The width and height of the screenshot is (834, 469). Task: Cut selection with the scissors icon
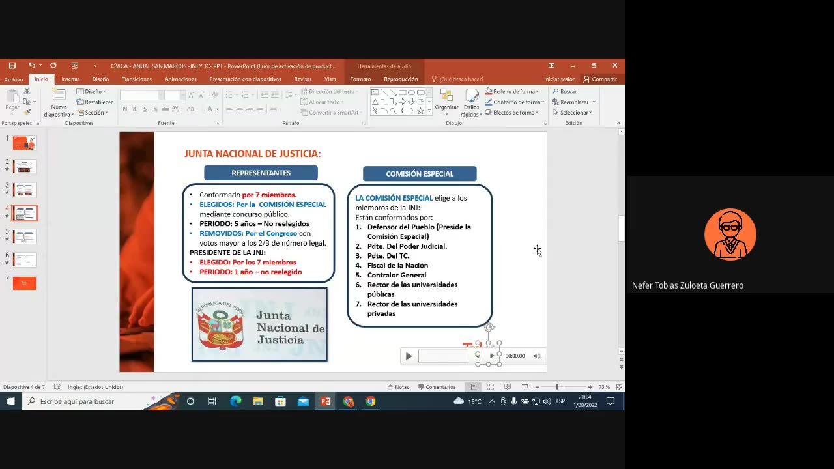[x=27, y=92]
